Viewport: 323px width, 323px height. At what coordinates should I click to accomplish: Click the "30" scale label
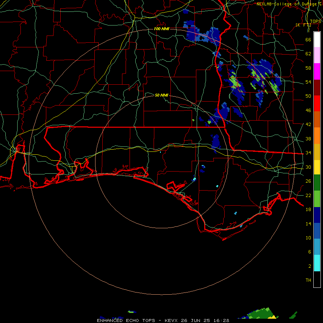308,167
